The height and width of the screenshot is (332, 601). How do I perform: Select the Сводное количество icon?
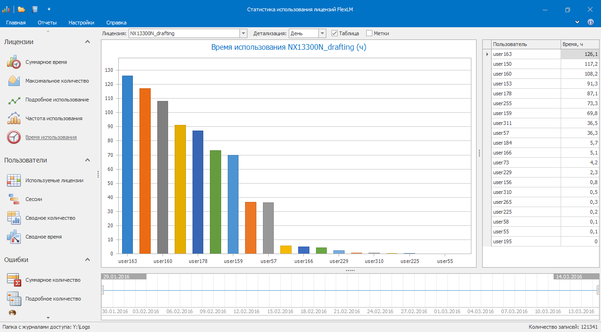point(14,218)
